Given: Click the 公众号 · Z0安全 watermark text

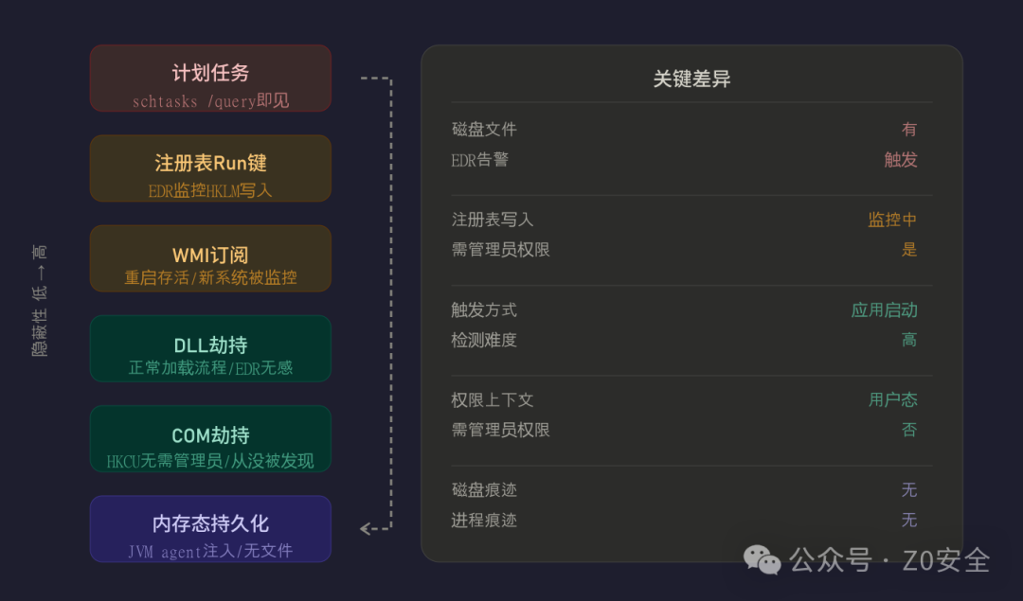Looking at the screenshot, I should point(889,560).
